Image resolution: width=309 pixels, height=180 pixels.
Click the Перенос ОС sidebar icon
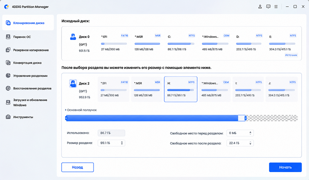(x=8, y=37)
